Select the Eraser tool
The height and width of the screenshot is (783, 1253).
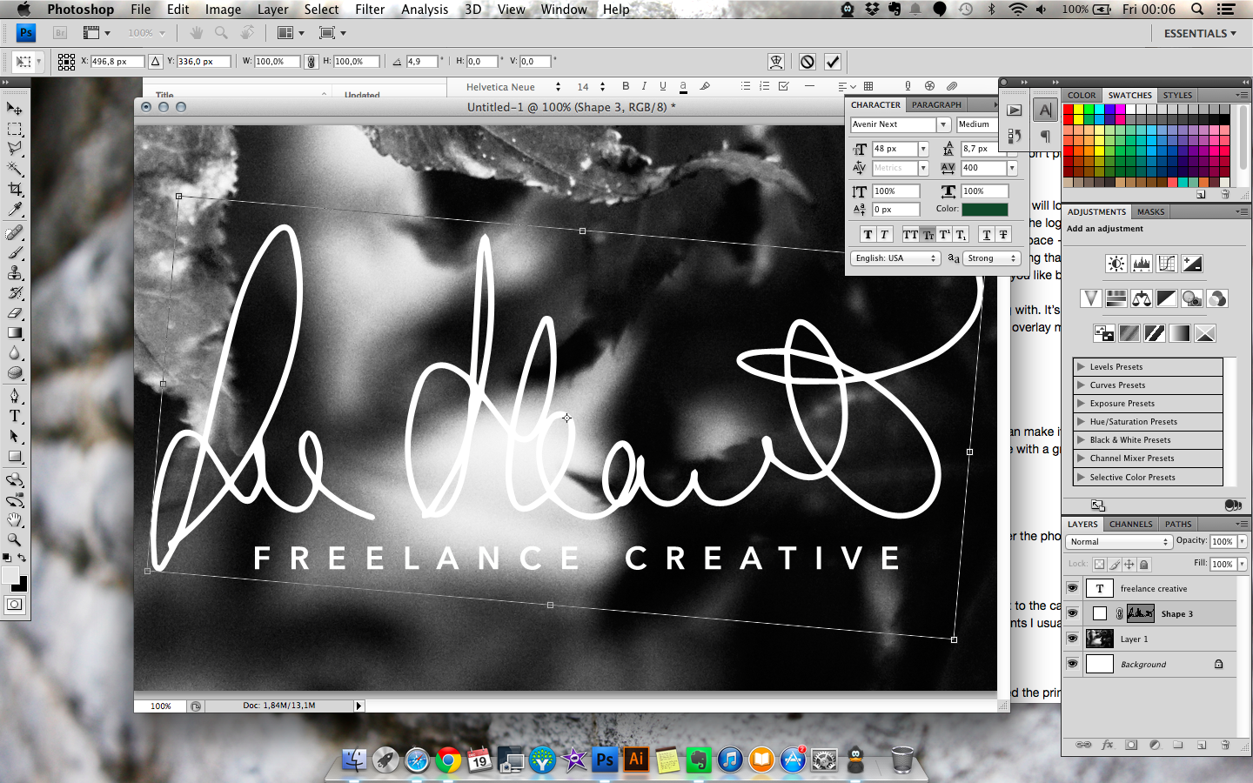tap(15, 313)
